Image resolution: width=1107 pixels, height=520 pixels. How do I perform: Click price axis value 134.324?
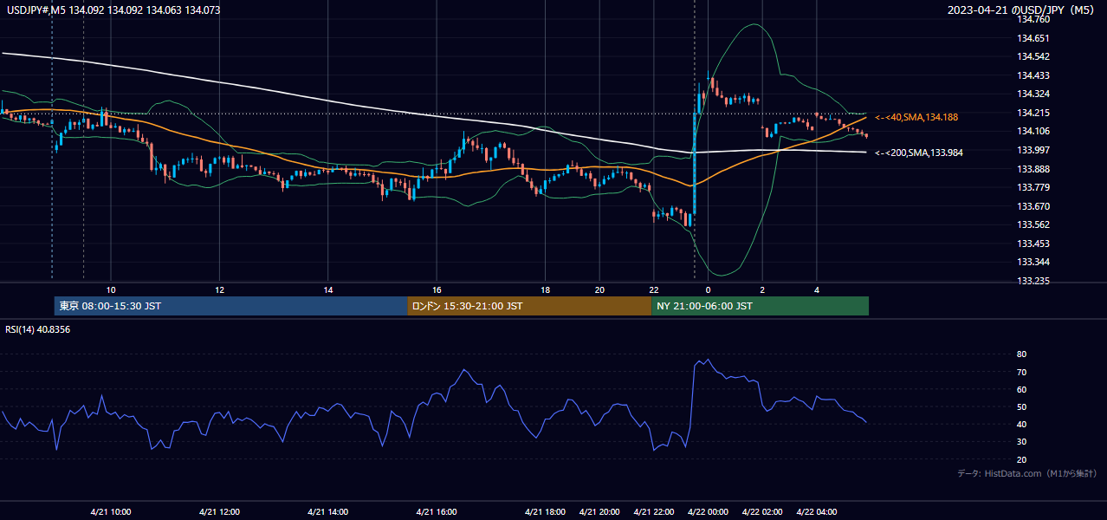coord(1033,94)
